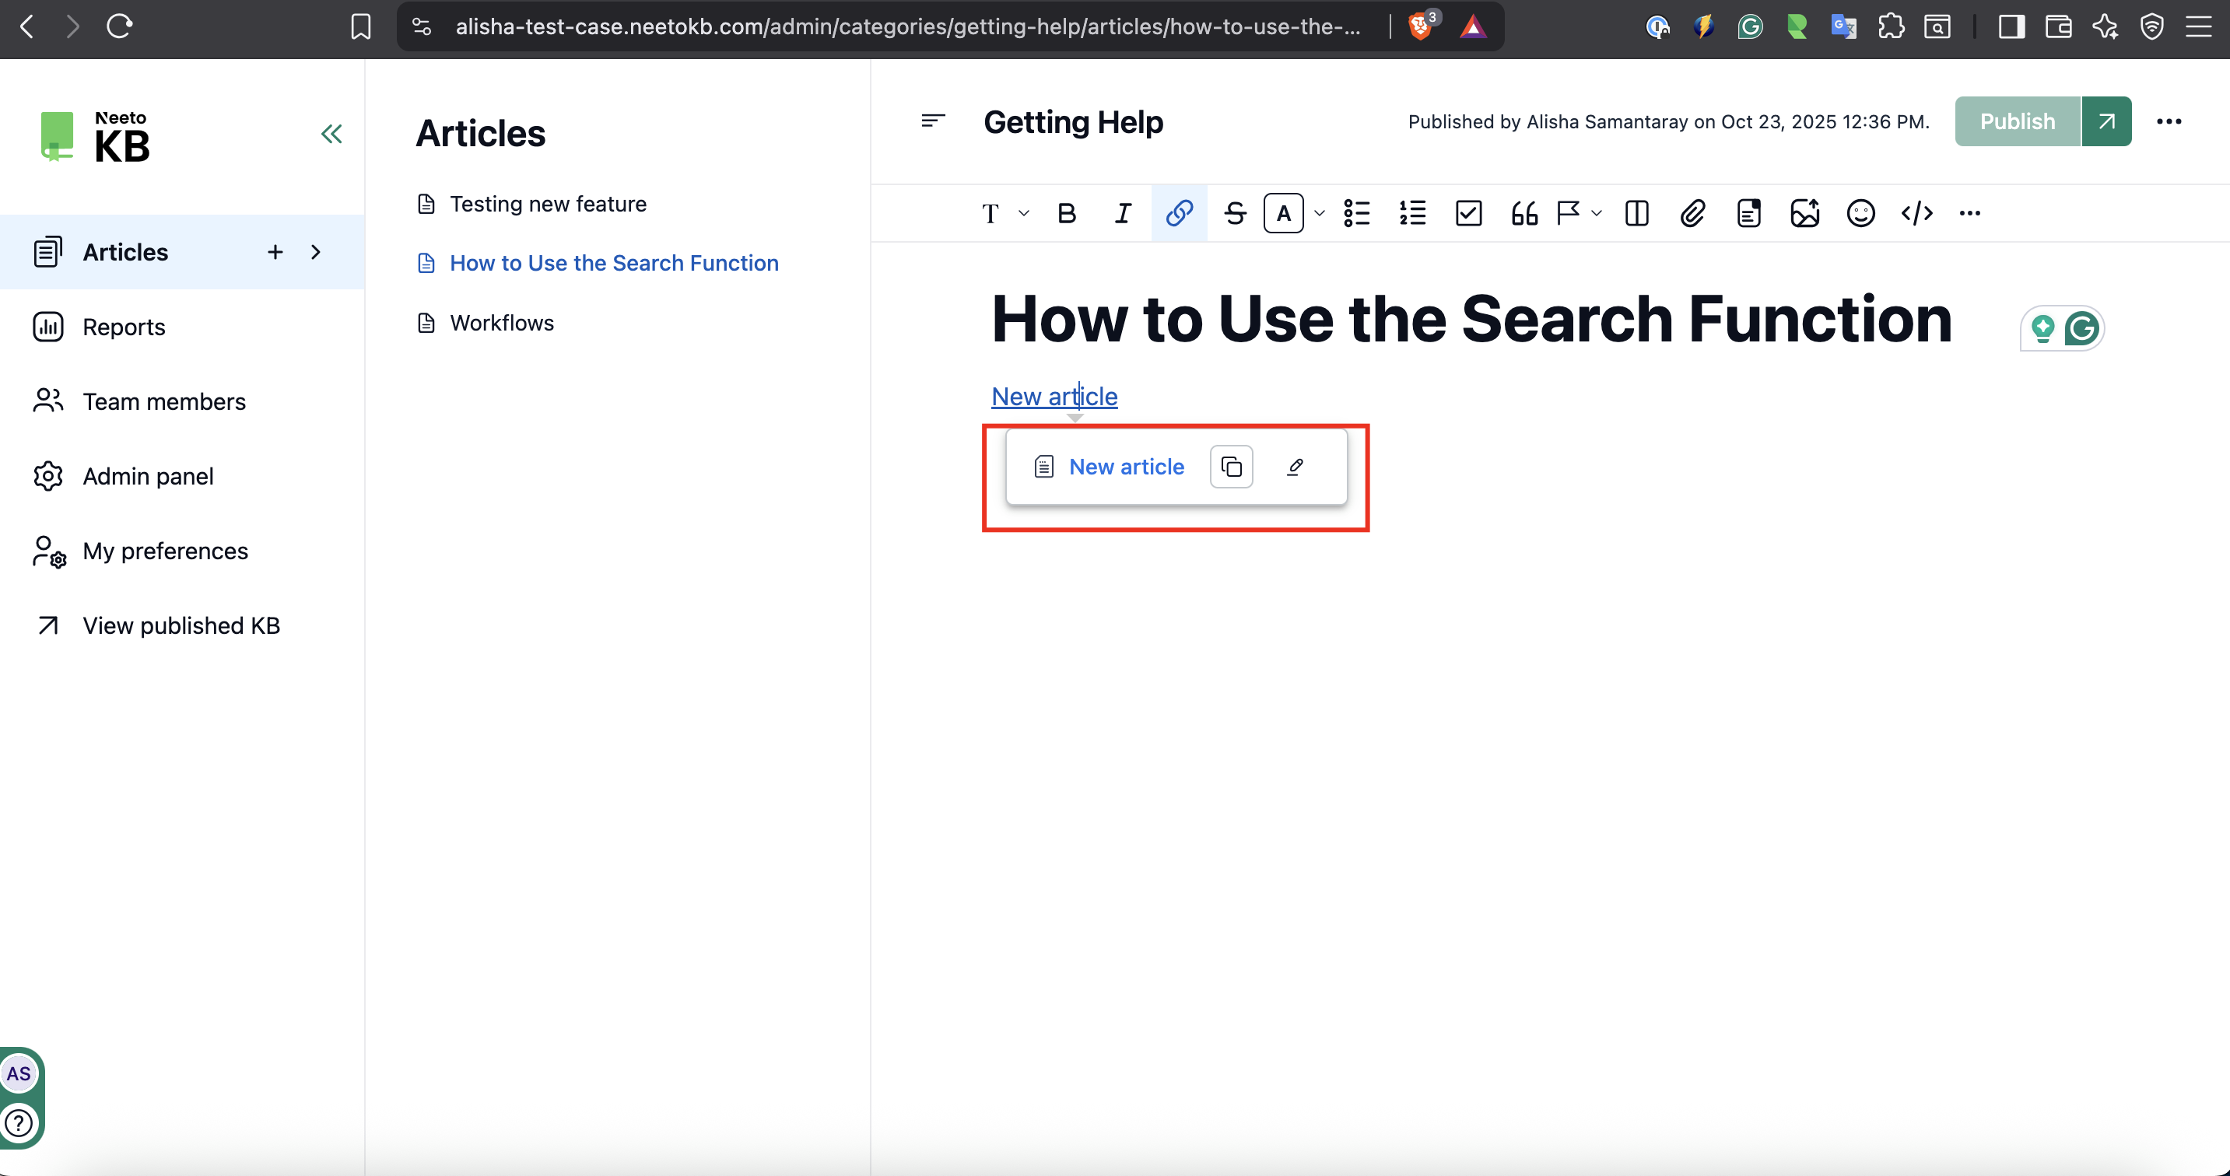
Task: Toggle the link button in toolbar
Action: click(x=1179, y=213)
